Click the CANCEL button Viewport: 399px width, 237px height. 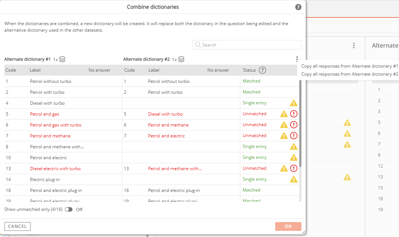(17, 226)
